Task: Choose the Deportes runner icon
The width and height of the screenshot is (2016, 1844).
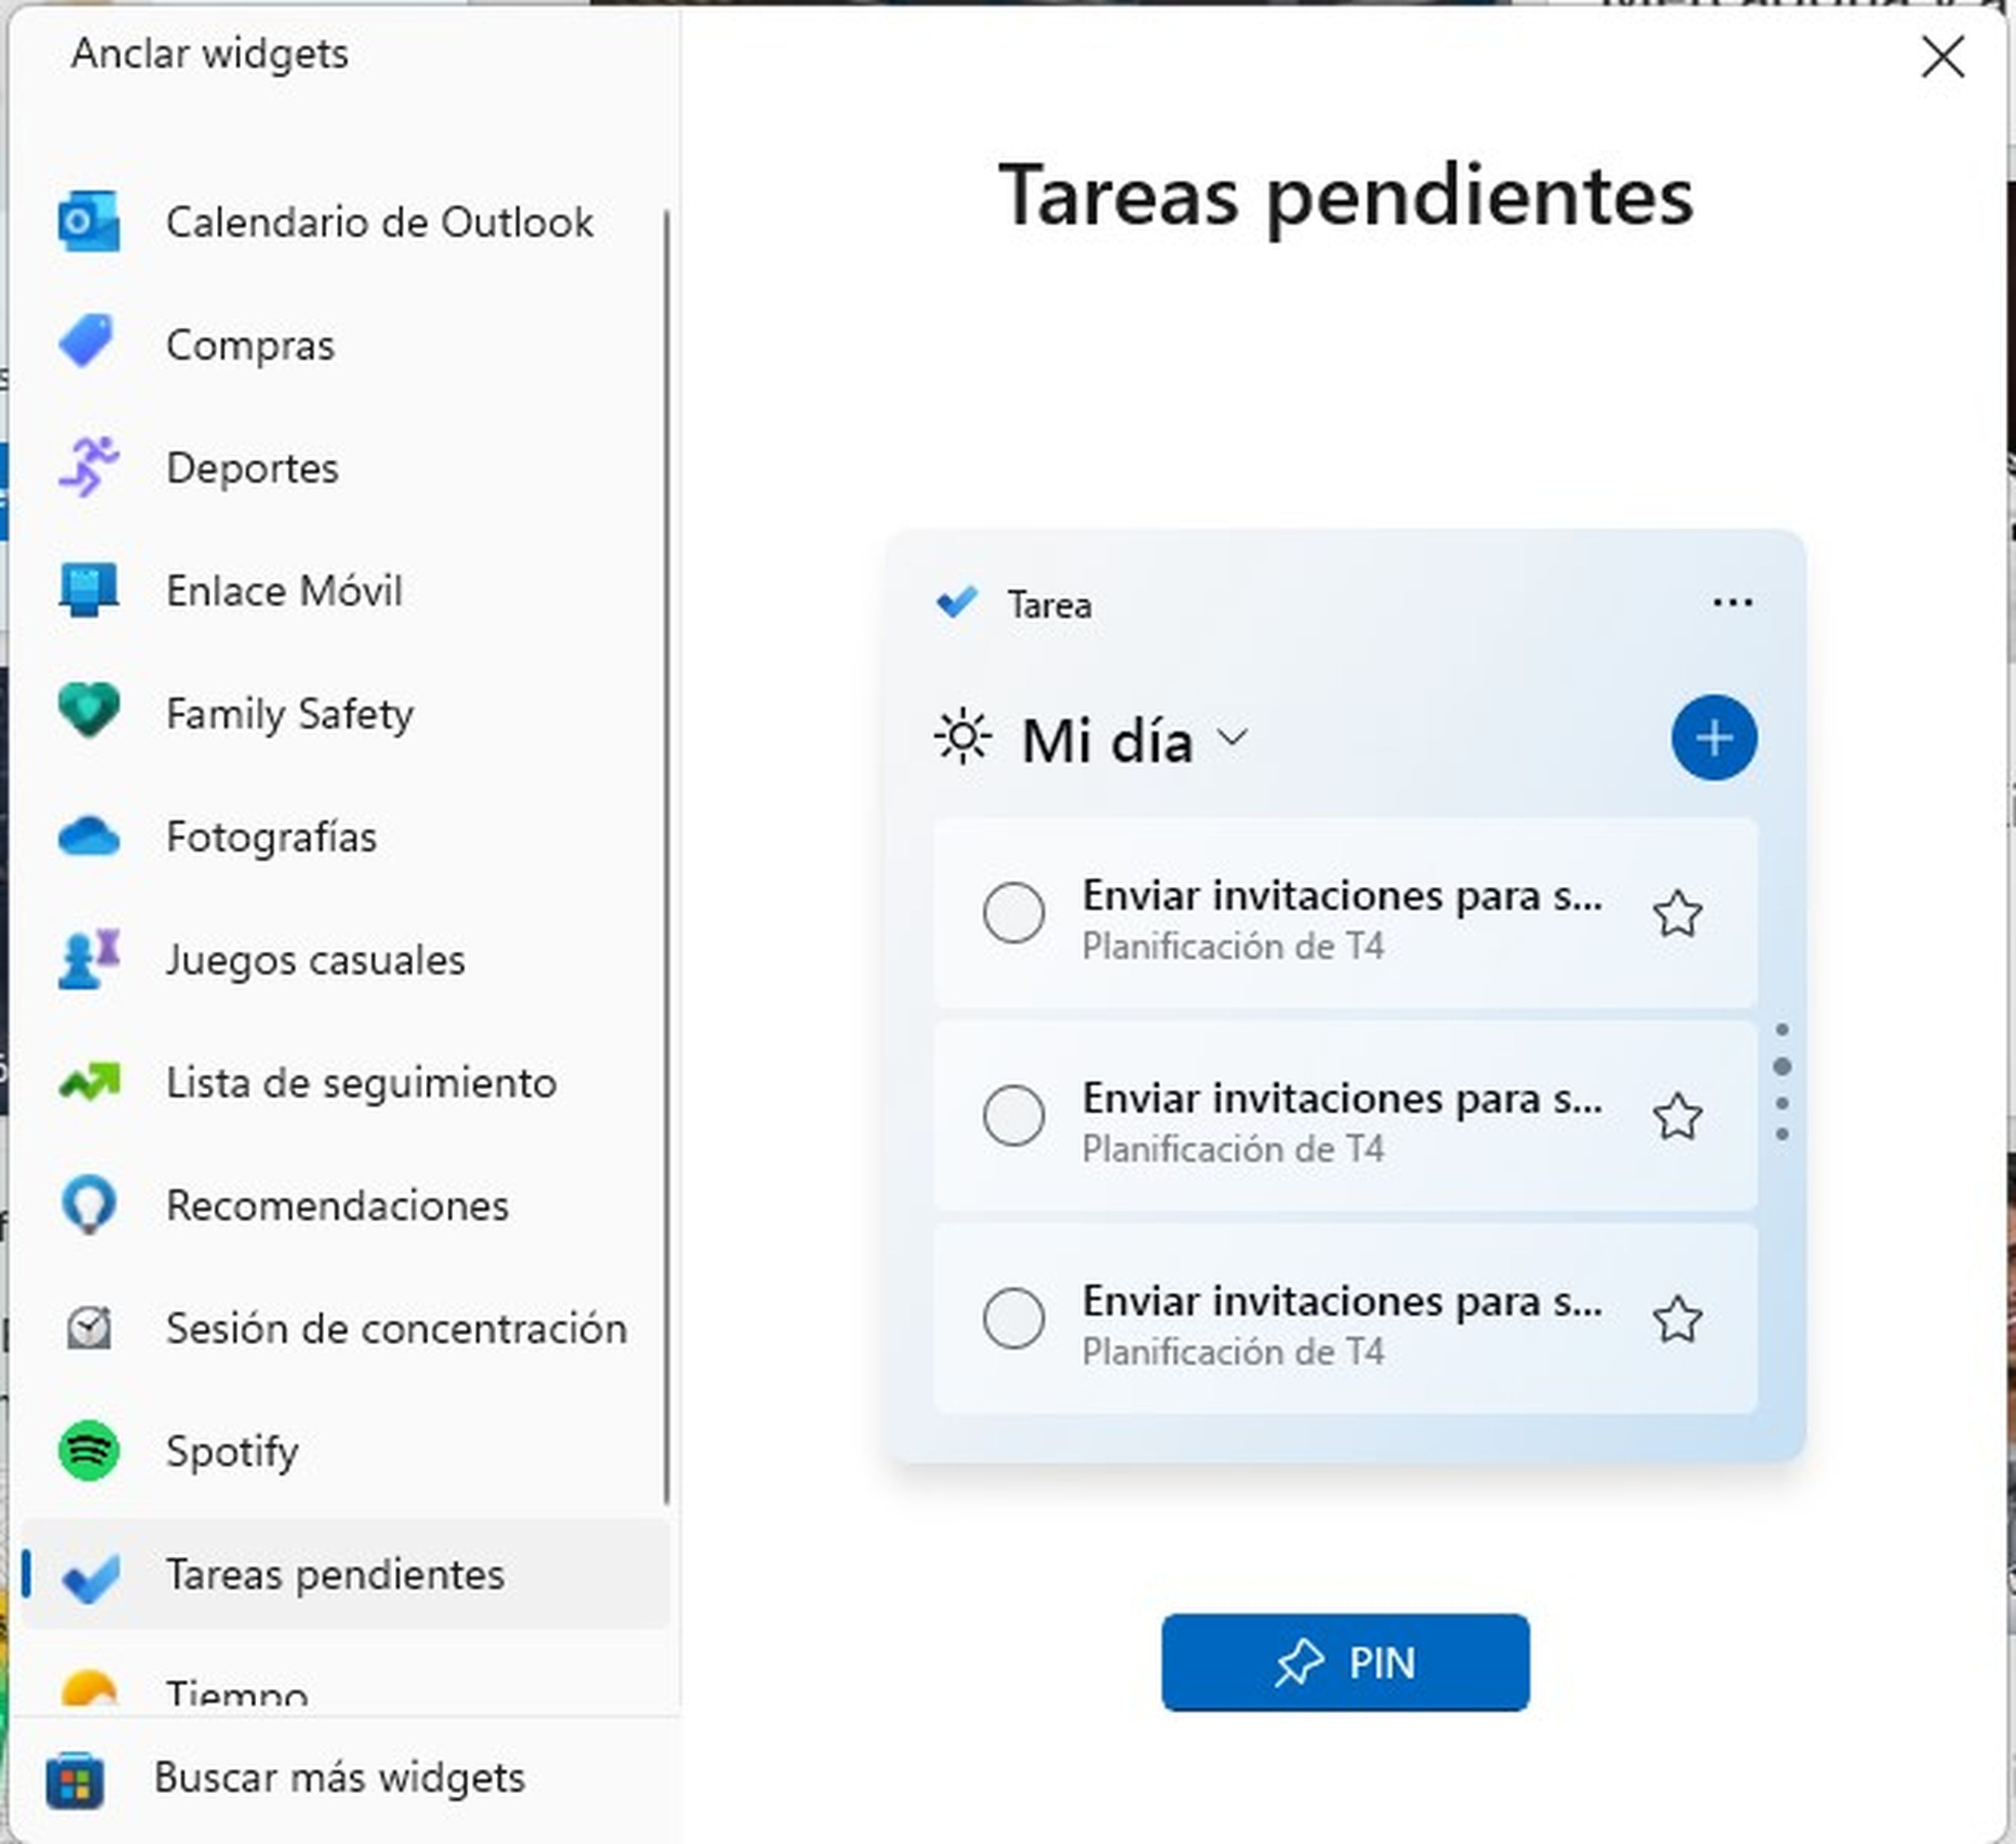Action: pos(89,466)
